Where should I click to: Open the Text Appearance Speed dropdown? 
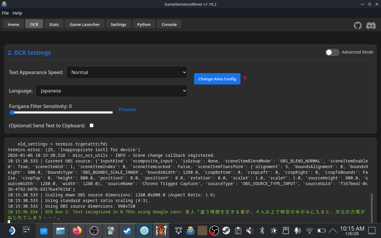tap(127, 72)
